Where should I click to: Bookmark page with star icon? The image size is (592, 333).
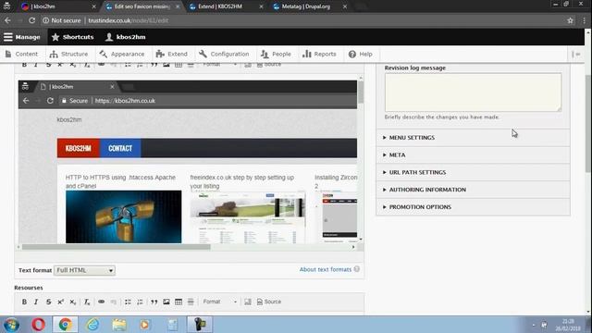click(x=570, y=20)
